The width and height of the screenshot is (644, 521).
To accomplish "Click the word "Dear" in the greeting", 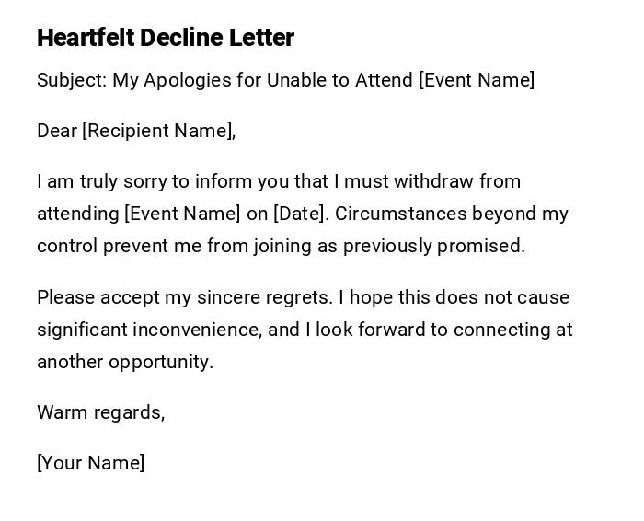I will click(57, 131).
